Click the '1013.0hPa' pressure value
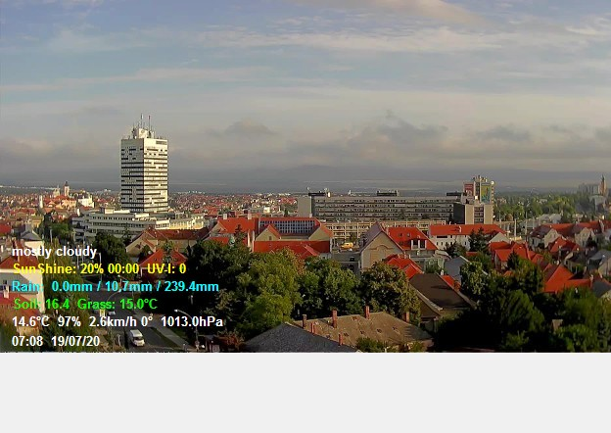 pos(192,322)
